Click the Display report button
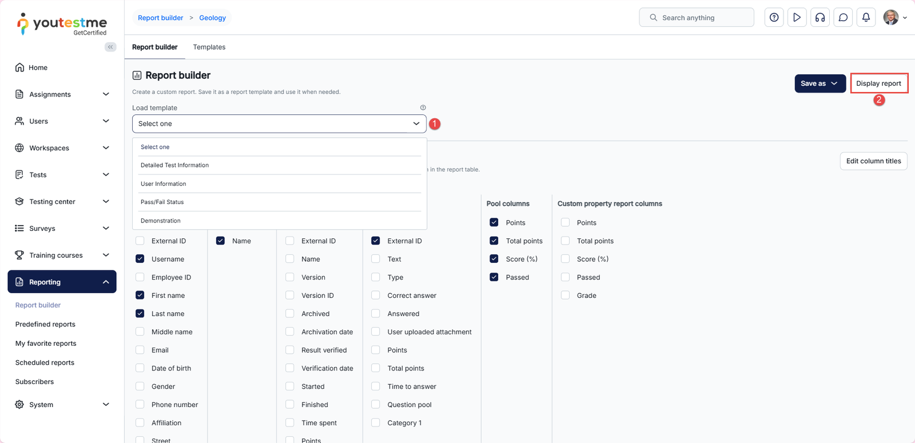The width and height of the screenshot is (915, 443). tap(878, 83)
